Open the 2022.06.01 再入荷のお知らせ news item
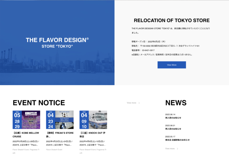Viewport: 229px width, 160px height. [x=173, y=127]
